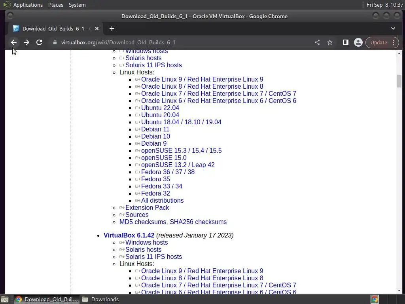Open the side panel icon
Screen dimensions: 405x304
[x=345, y=42]
